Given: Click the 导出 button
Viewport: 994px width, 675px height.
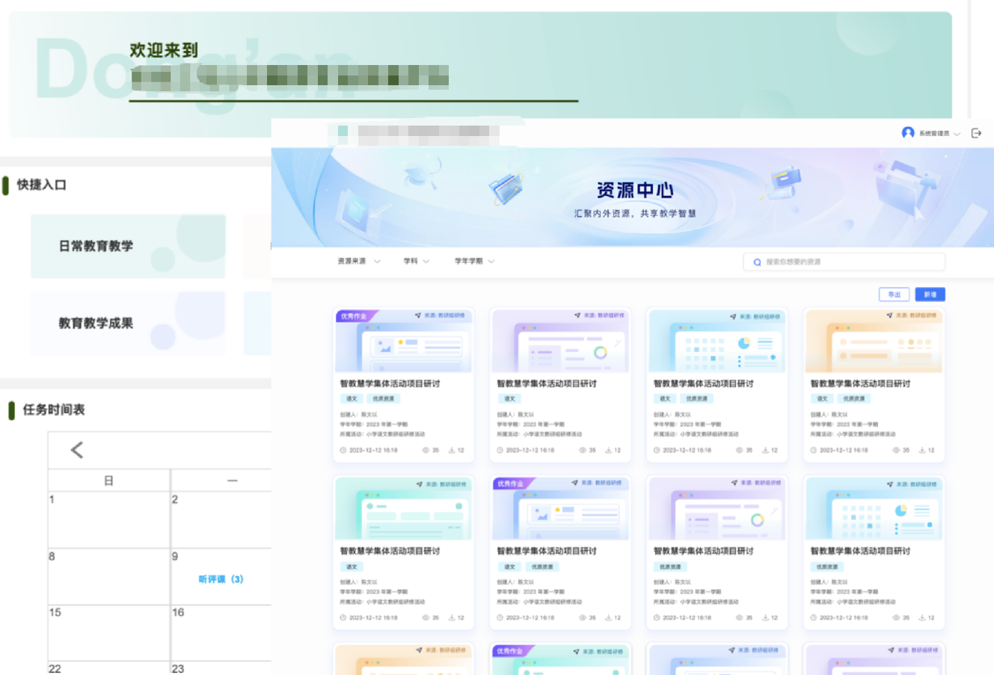Looking at the screenshot, I should coord(894,295).
